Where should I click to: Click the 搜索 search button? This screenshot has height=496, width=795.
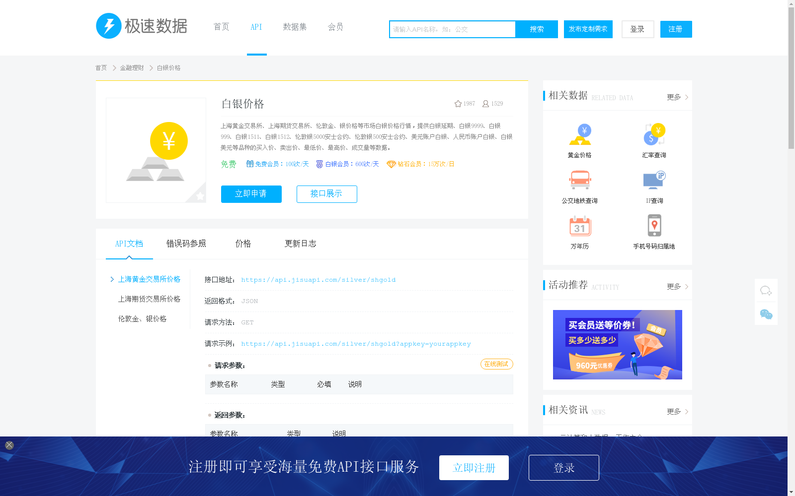[537, 29]
